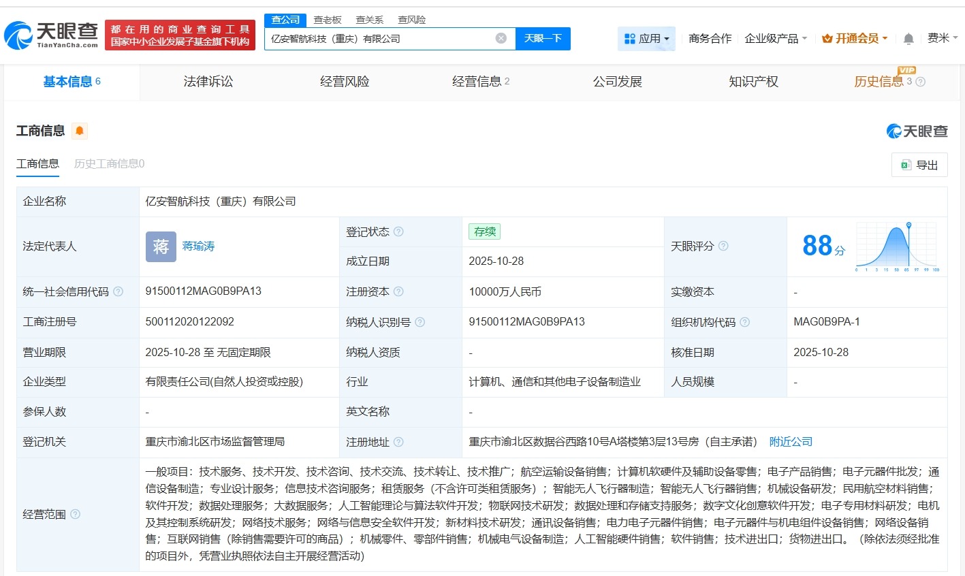Click the clear (X) icon in search box

pyautogui.click(x=501, y=38)
